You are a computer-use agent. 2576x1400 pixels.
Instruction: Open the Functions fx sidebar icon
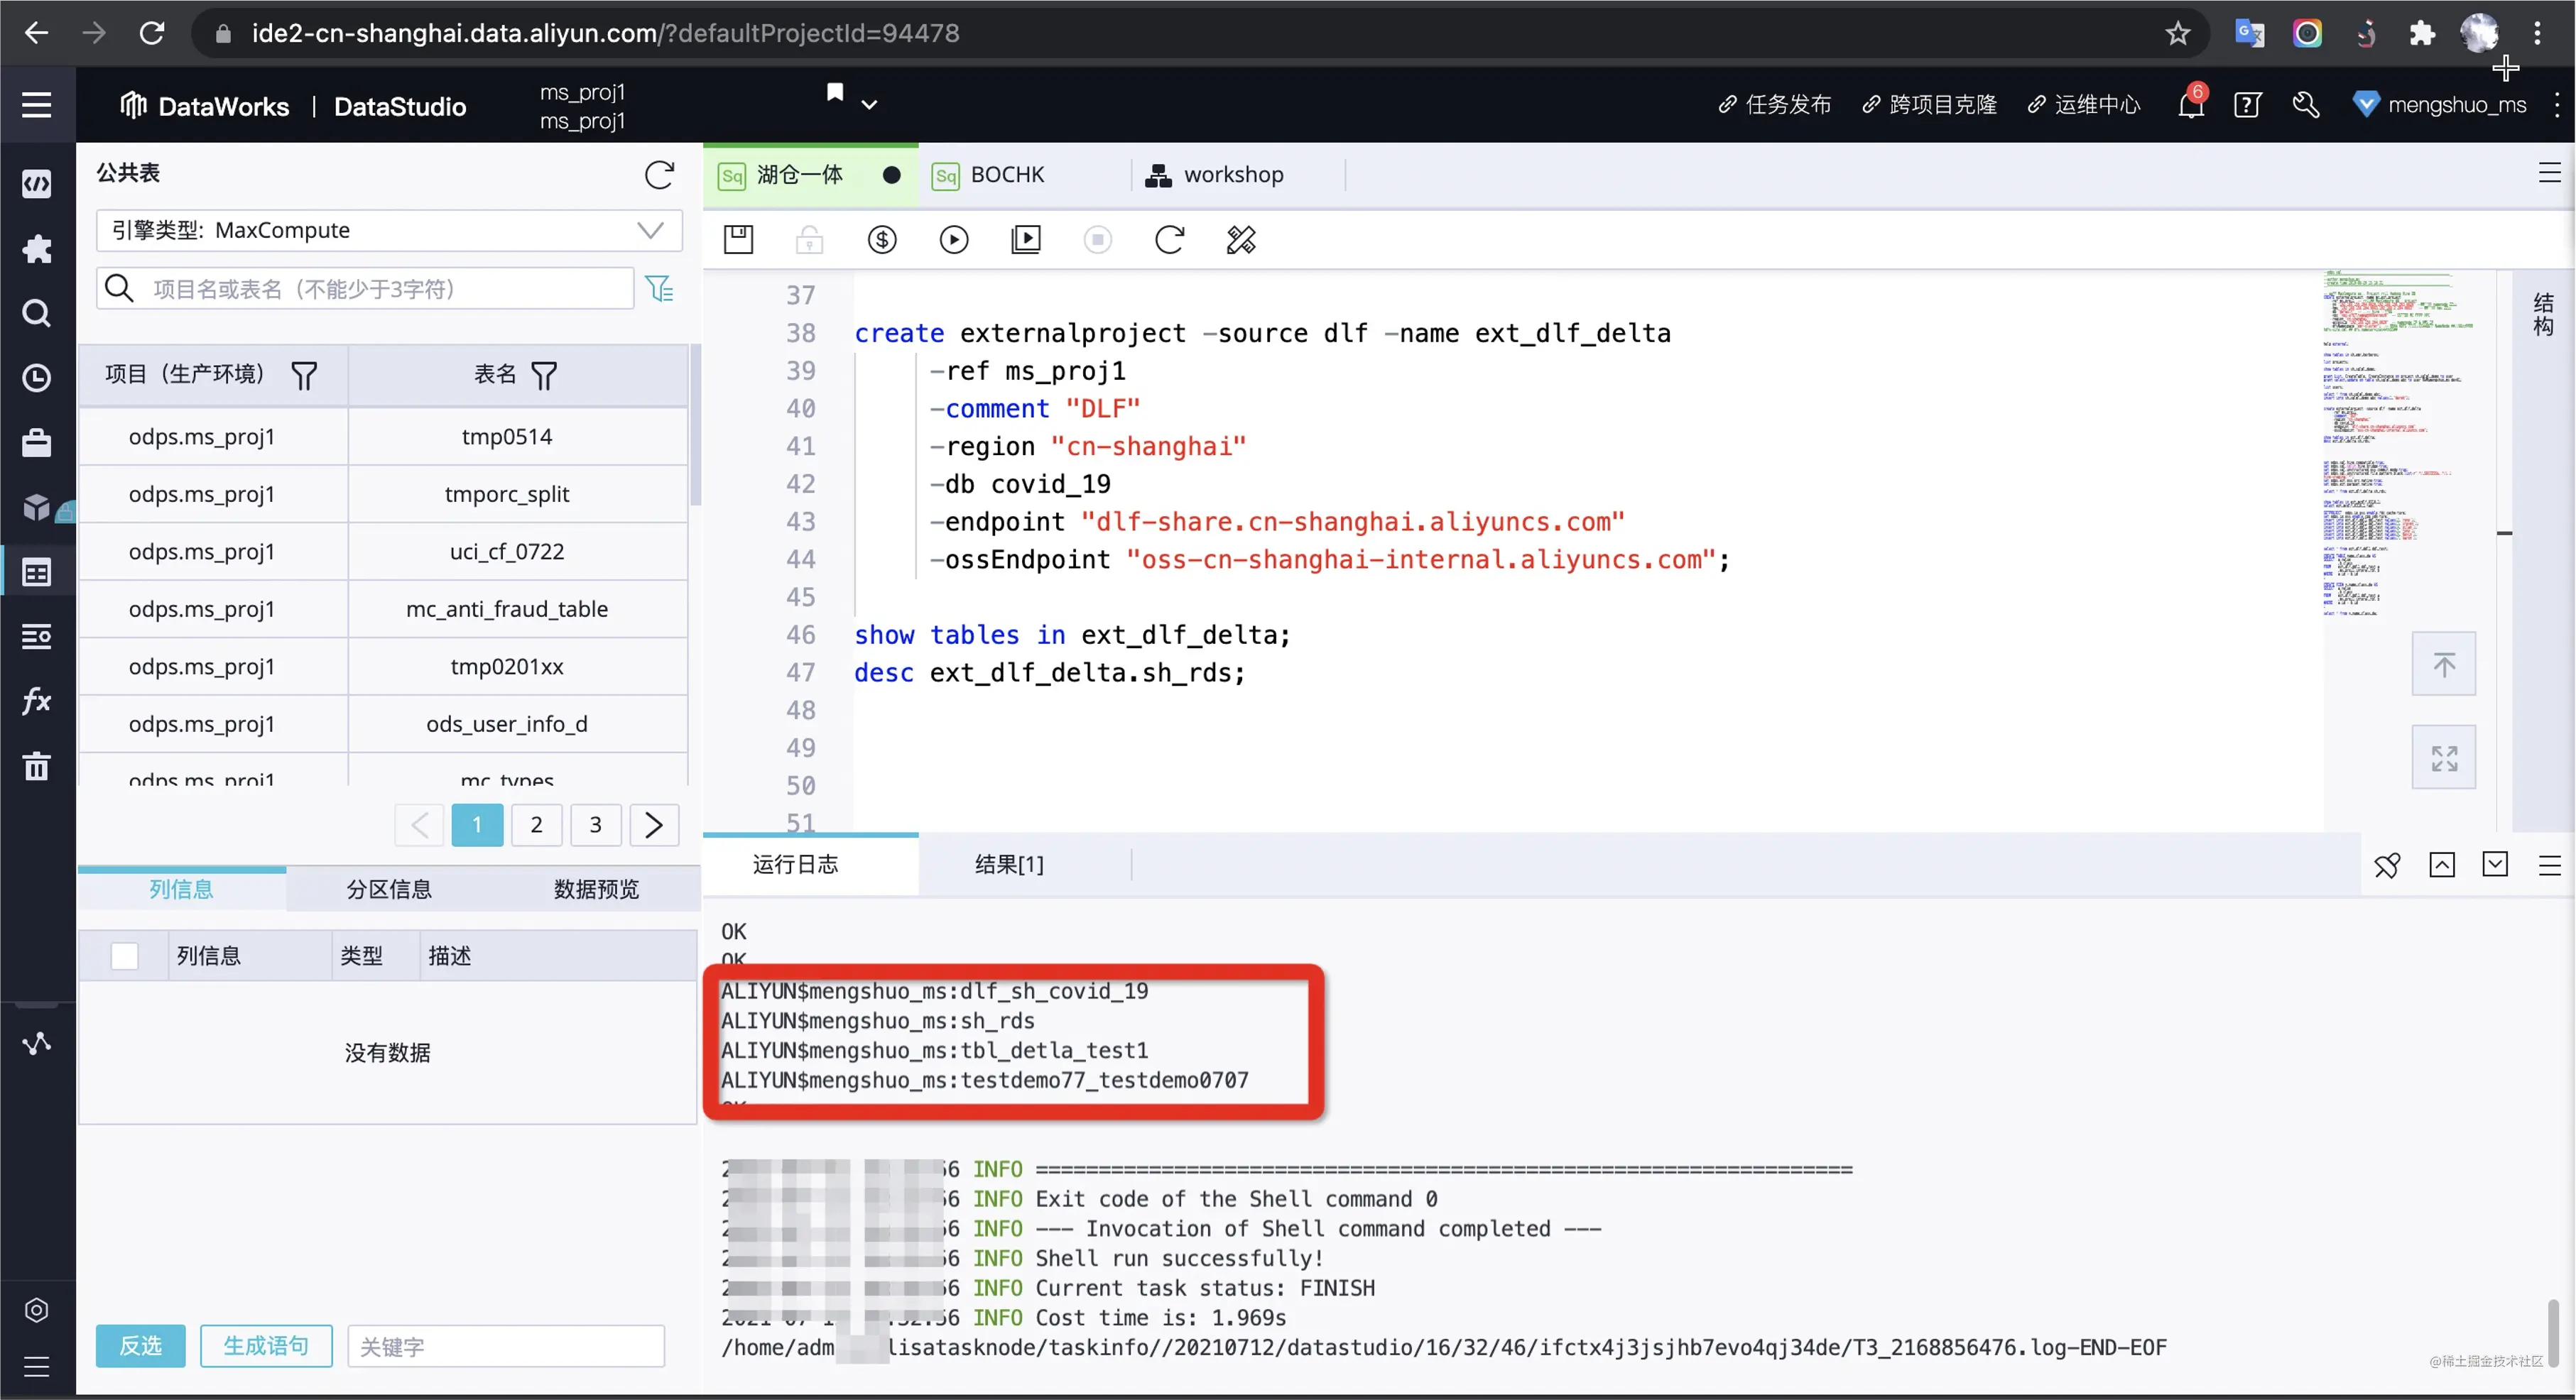(37, 701)
